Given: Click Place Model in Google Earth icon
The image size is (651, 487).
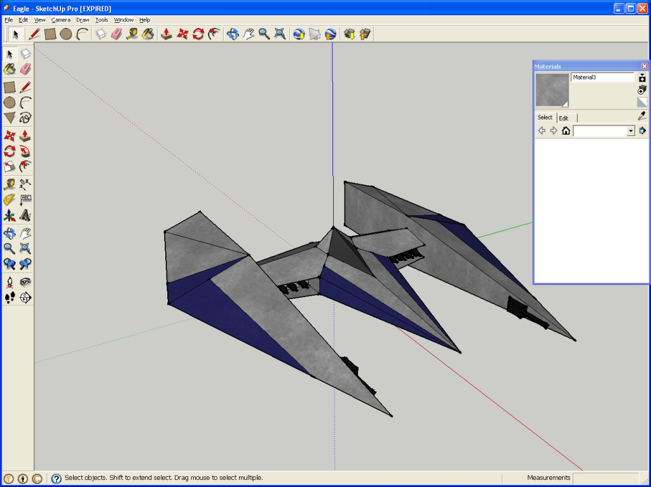Looking at the screenshot, I should click(x=331, y=34).
